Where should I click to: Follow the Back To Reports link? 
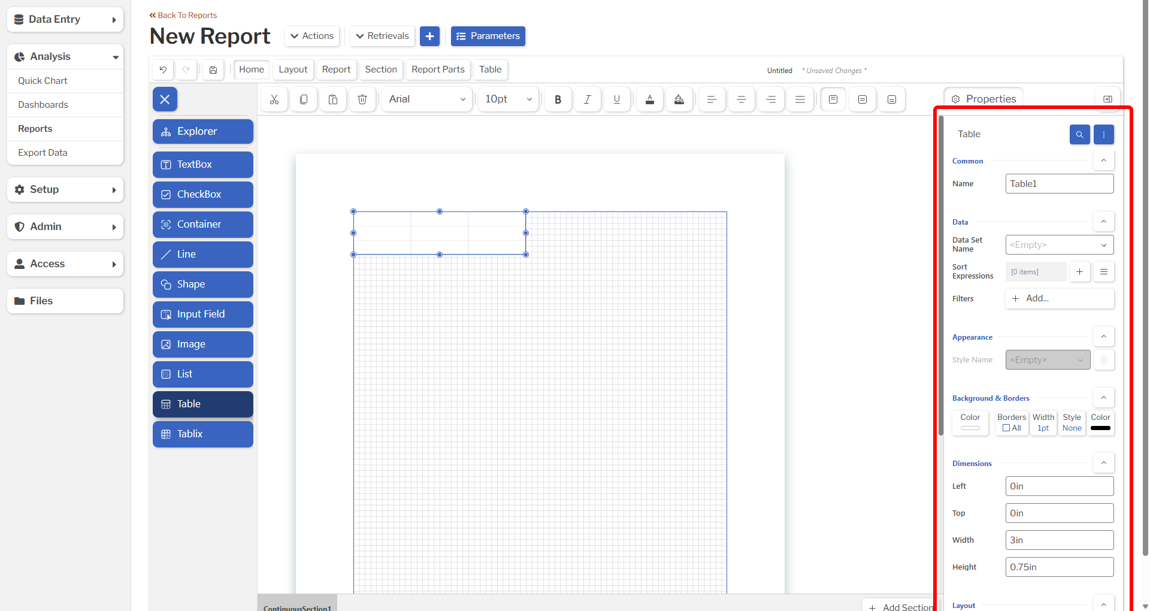click(x=183, y=15)
